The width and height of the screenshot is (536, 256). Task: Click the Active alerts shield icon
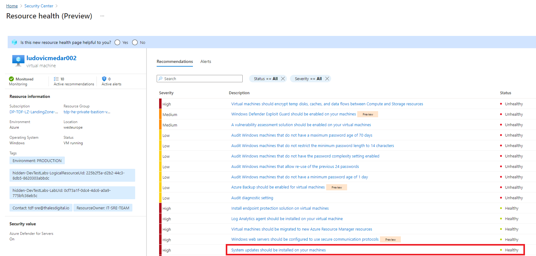[104, 79]
